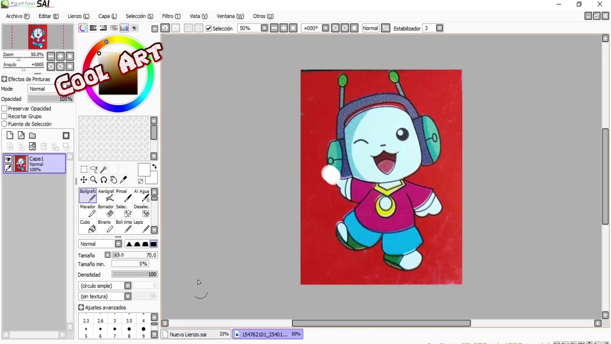Select the Selec. selection pen tool

[124, 211]
